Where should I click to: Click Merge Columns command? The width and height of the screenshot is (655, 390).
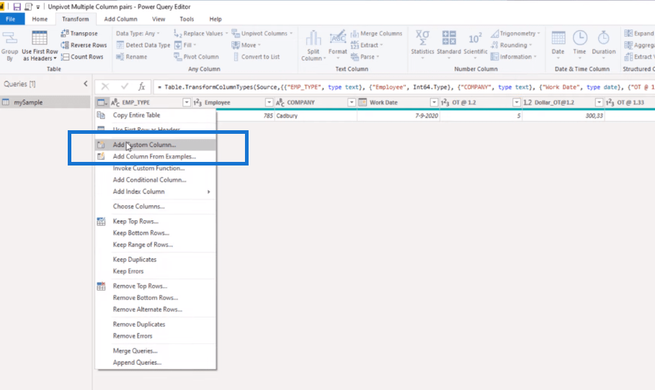pos(376,33)
